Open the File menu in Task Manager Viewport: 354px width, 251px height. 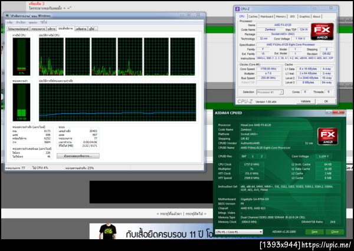(x=9, y=22)
